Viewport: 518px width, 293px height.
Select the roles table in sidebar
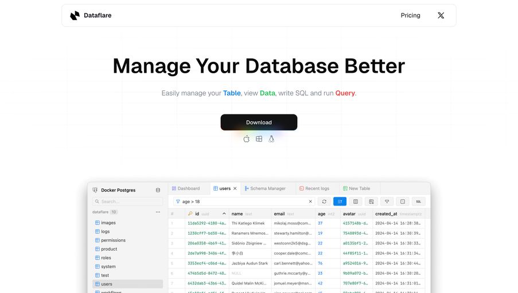coord(127,258)
